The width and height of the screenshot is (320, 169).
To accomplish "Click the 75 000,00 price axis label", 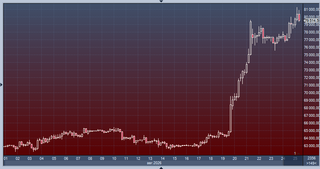I will coord(312,55).
